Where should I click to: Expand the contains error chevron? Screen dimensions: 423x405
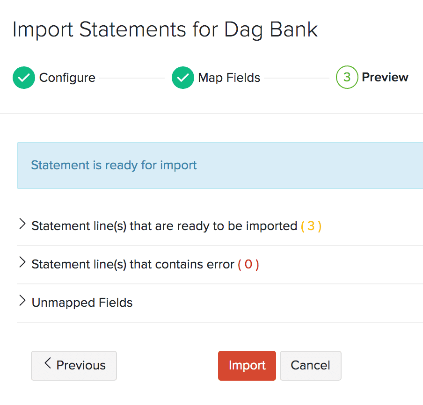coord(22,263)
